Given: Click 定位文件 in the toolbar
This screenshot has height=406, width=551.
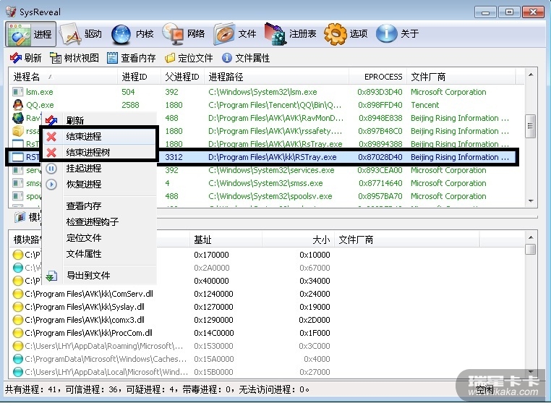Looking at the screenshot, I should 189,58.
